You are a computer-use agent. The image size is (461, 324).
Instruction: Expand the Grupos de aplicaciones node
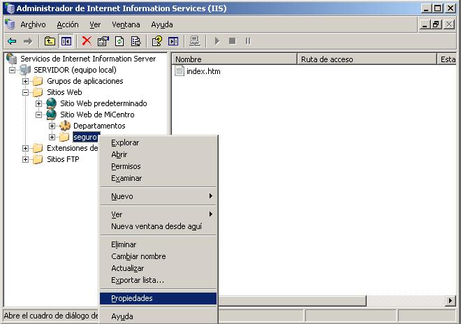(26, 81)
